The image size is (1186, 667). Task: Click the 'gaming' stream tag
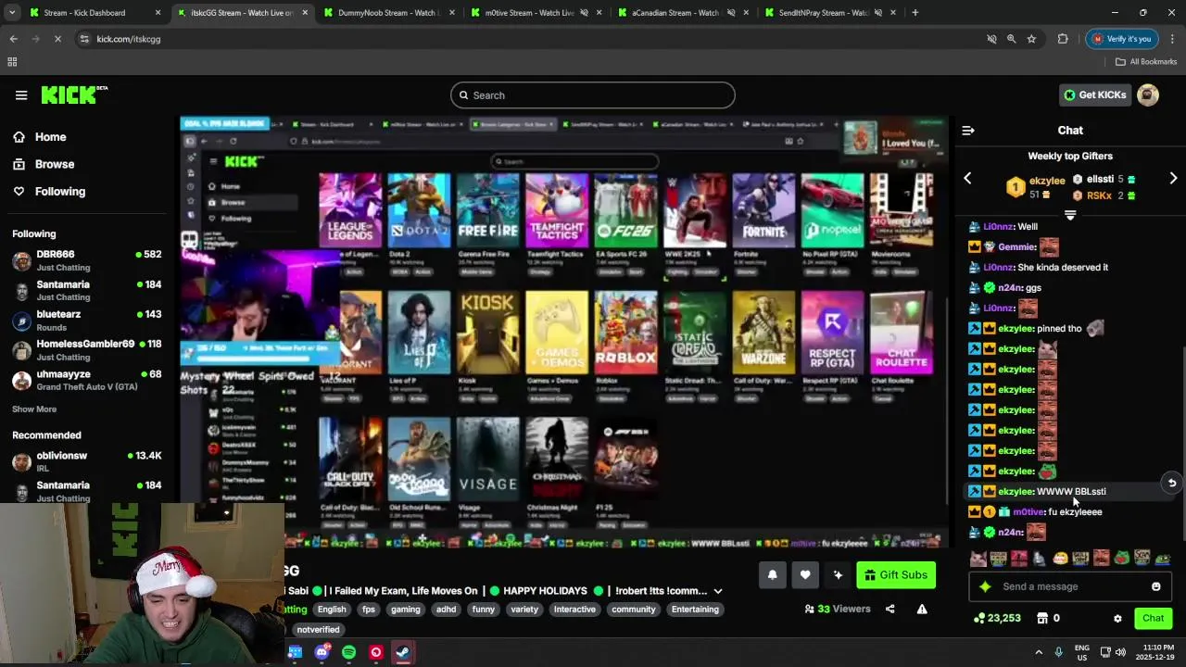[x=405, y=610]
